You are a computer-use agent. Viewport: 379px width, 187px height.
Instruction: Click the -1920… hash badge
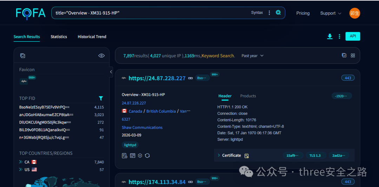click(341, 96)
